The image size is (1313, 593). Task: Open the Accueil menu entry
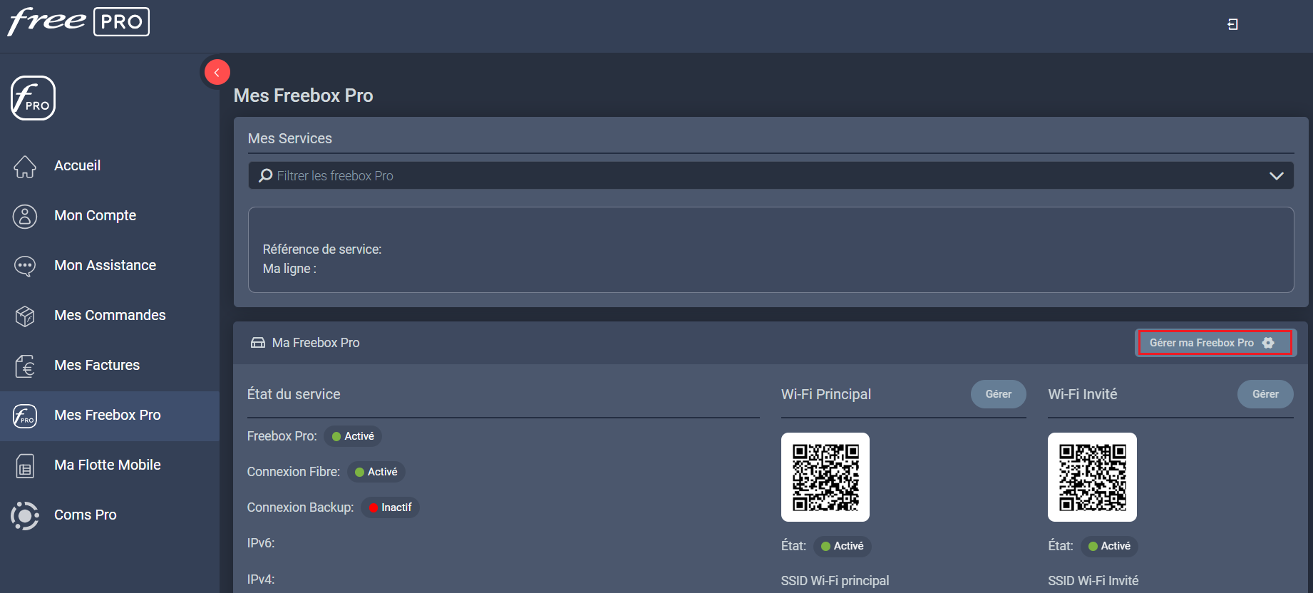(x=110, y=165)
